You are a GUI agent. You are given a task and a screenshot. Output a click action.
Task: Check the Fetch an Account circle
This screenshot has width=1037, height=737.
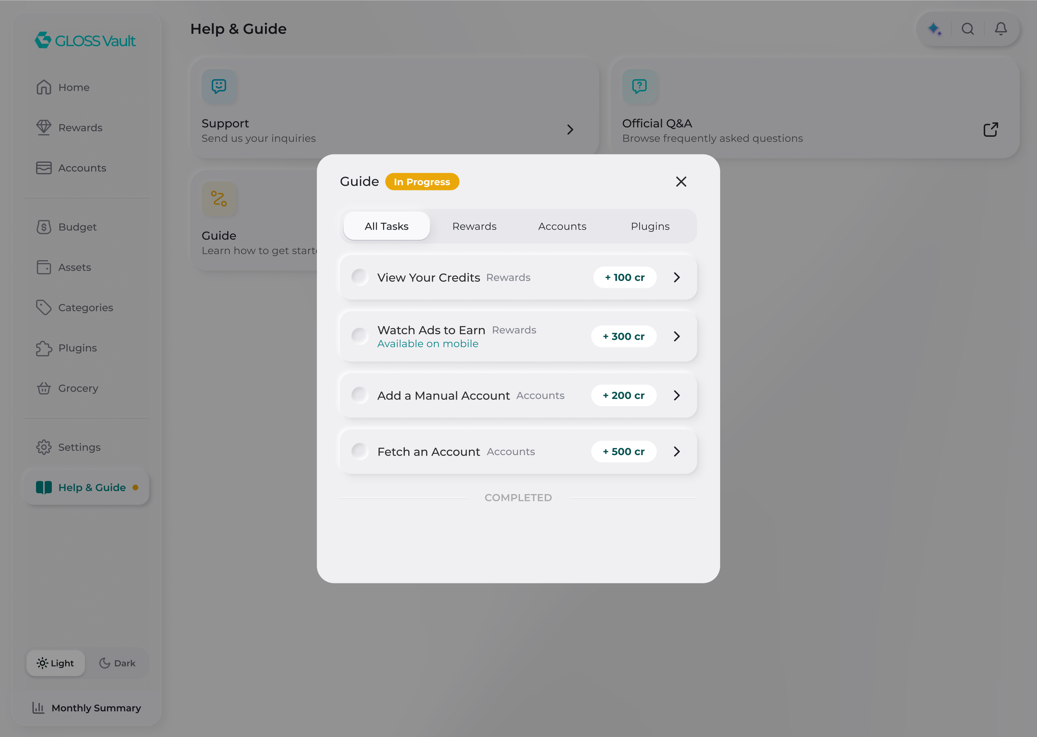coord(360,452)
